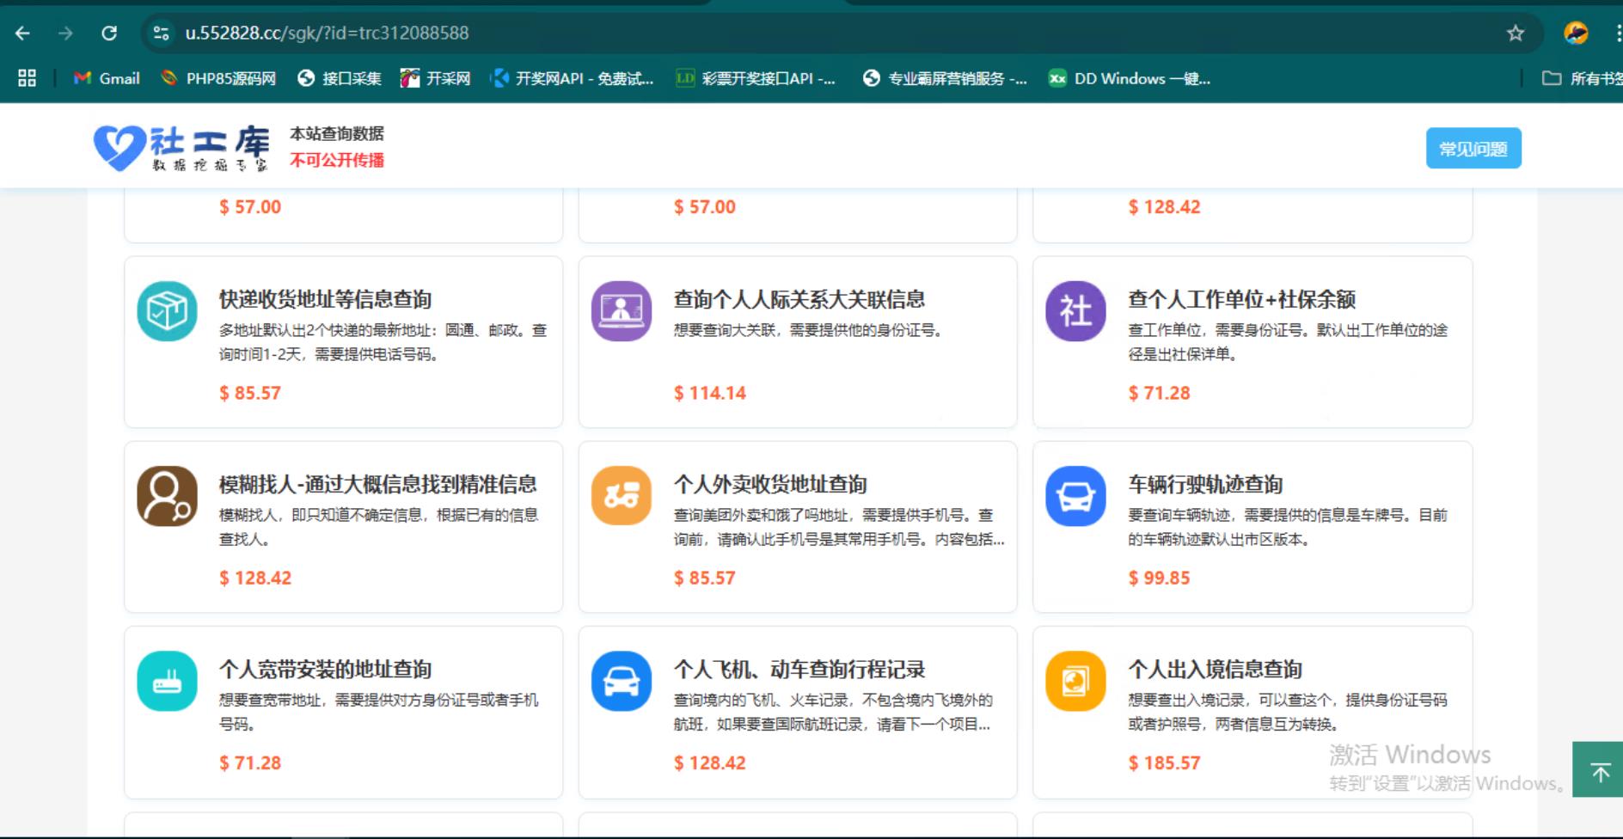
Task: Bookmark this page with the star icon
Action: point(1515,34)
